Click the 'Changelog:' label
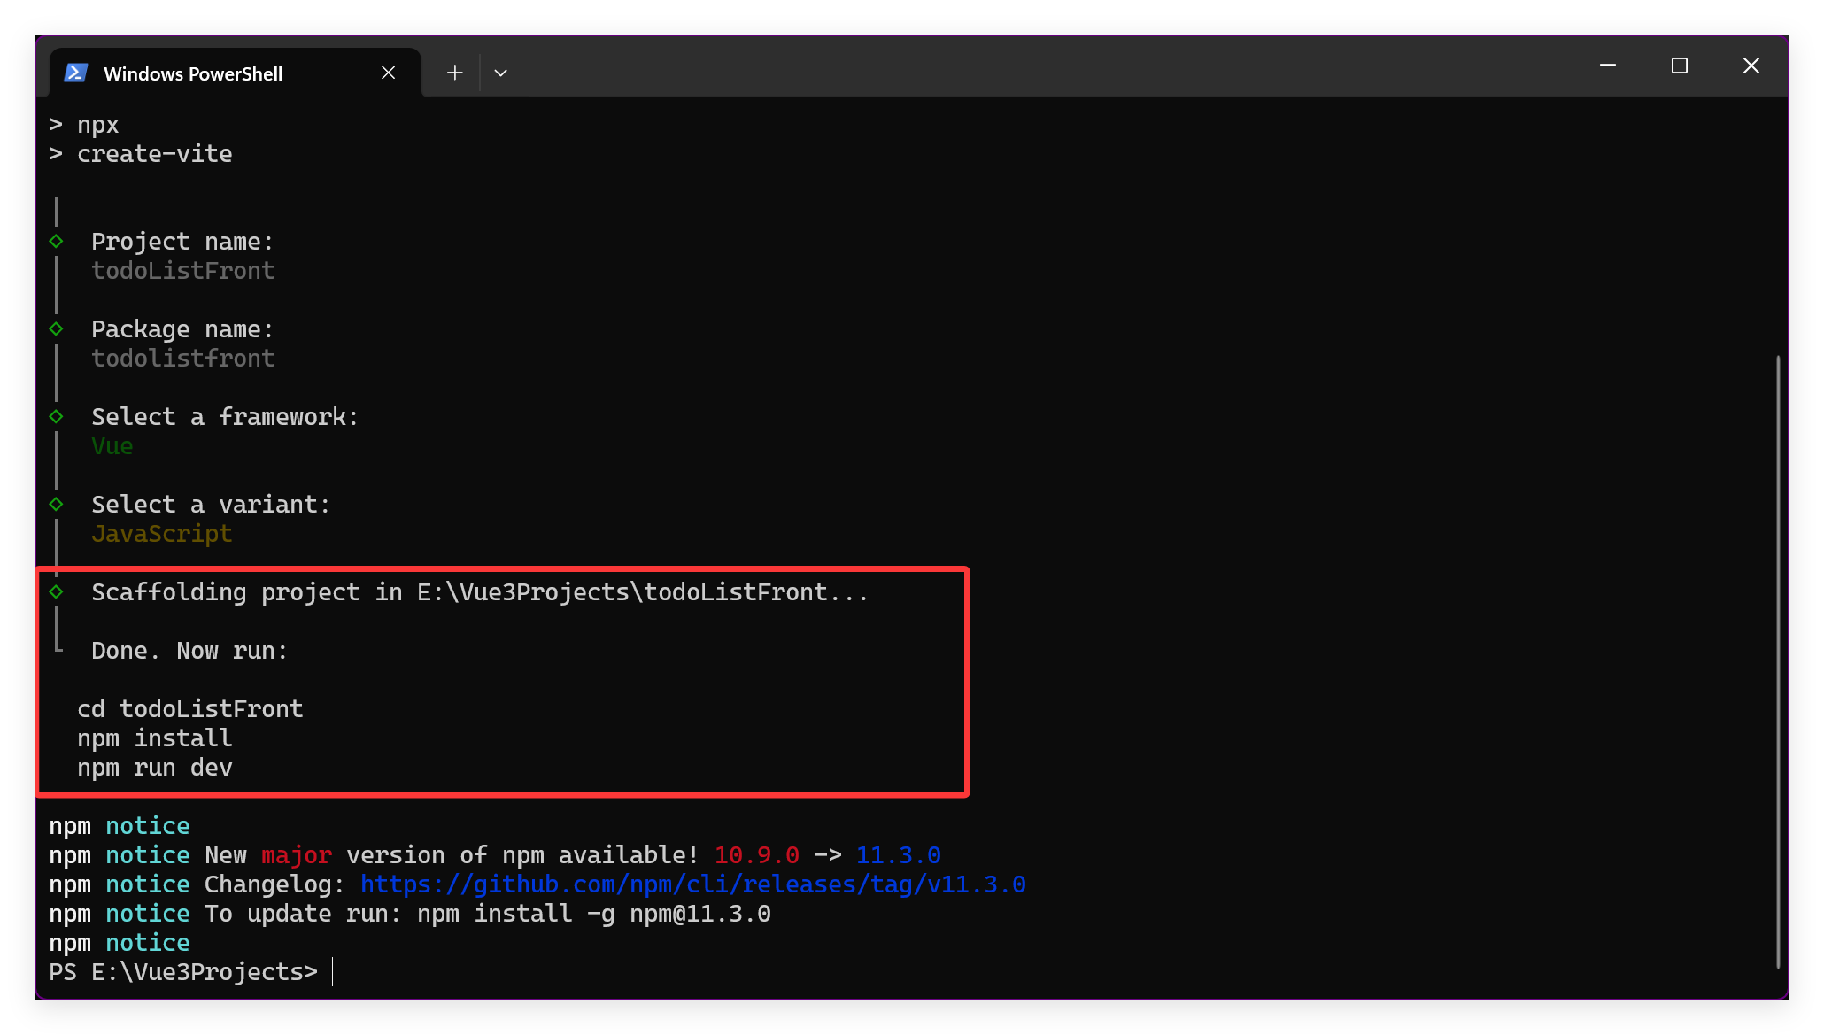Image resolution: width=1824 pixels, height=1035 pixels. coord(275,884)
